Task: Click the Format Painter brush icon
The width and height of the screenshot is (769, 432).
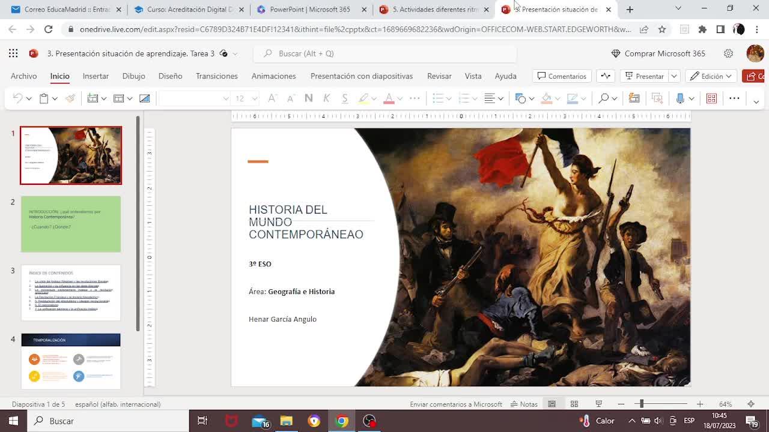Action: point(70,98)
